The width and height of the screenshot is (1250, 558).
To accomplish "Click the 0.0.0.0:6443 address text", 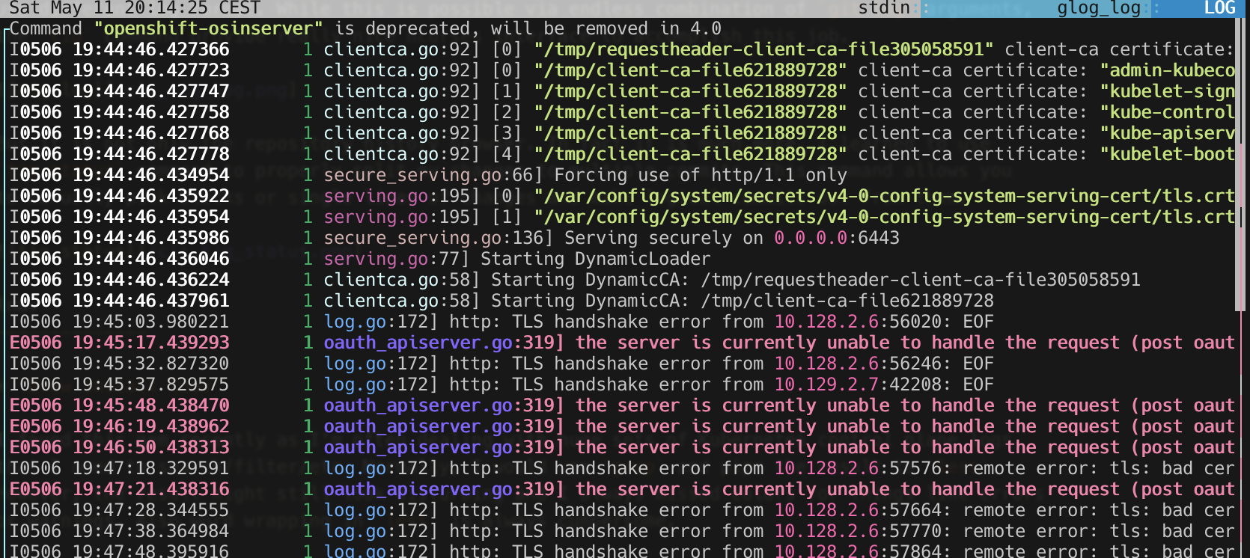I will [837, 238].
